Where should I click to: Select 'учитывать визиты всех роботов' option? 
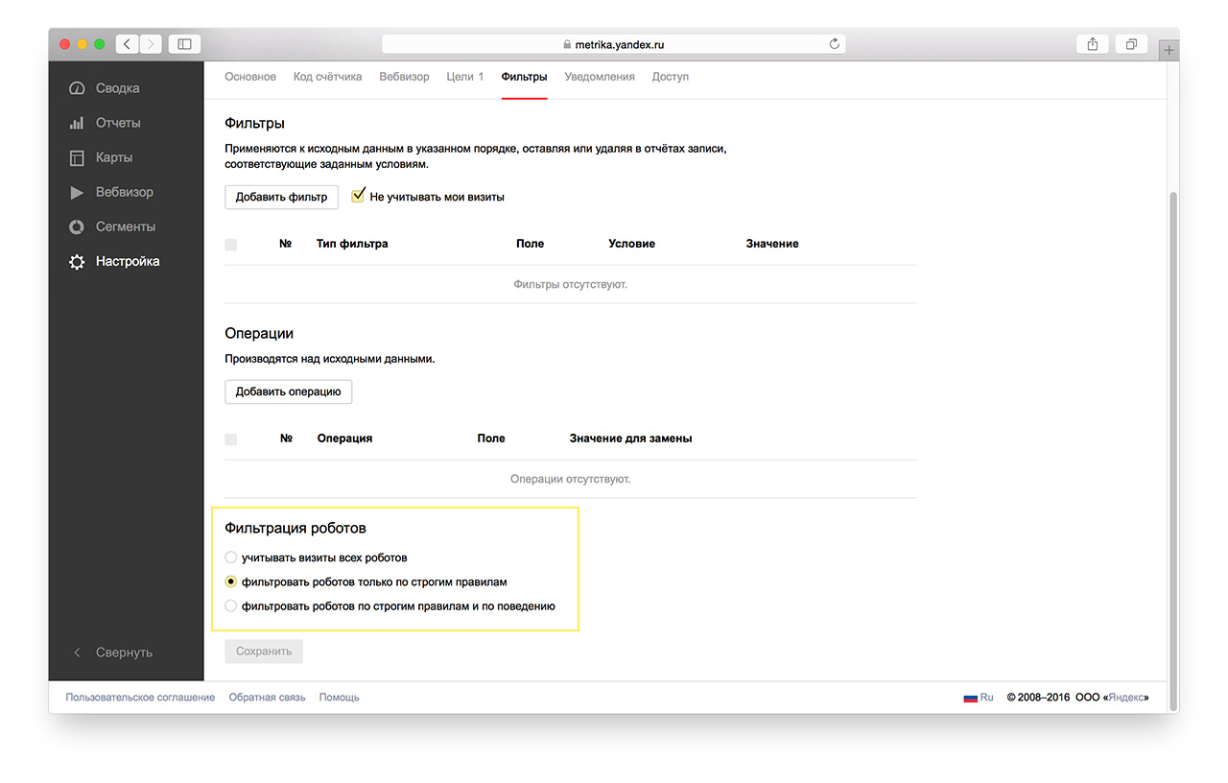point(230,558)
